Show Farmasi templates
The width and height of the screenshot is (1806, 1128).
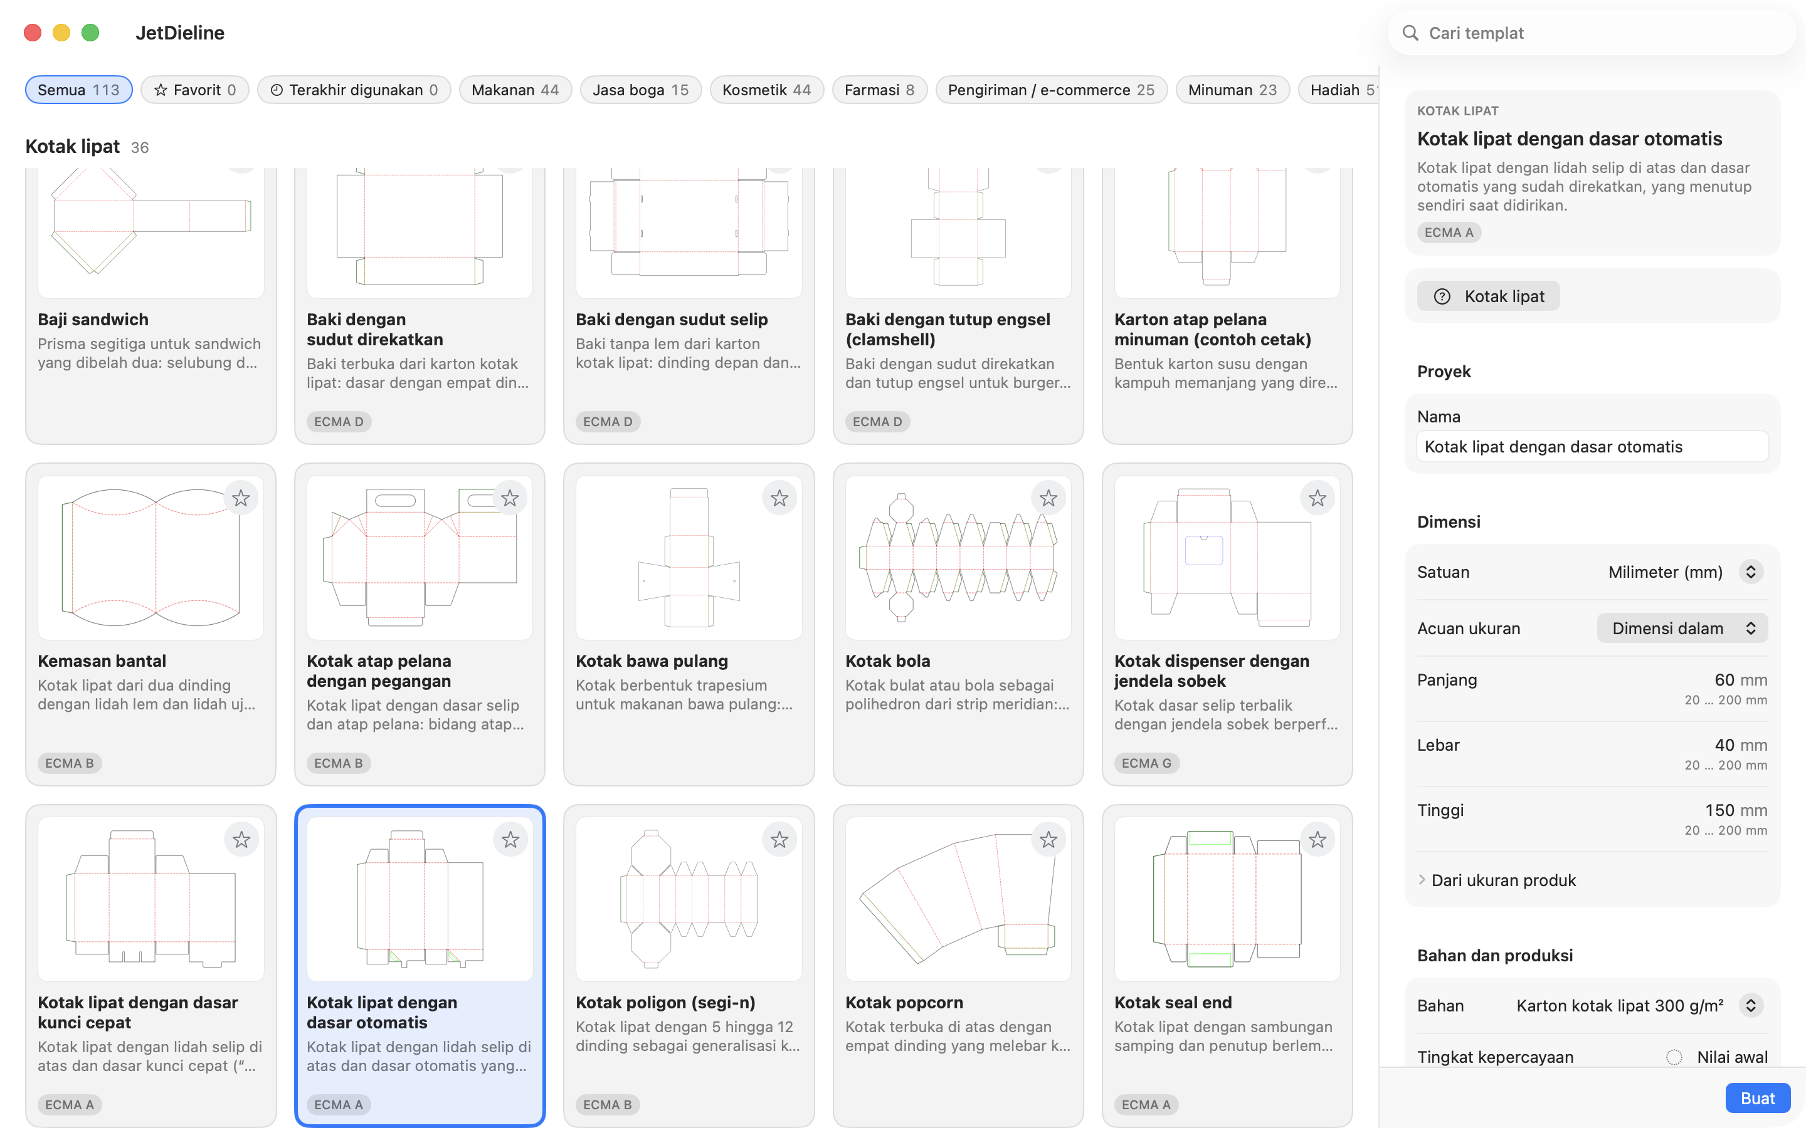[x=879, y=90]
